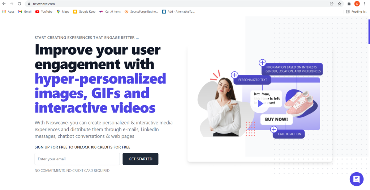Open the Reading list panel
The width and height of the screenshot is (370, 190).
point(356,12)
